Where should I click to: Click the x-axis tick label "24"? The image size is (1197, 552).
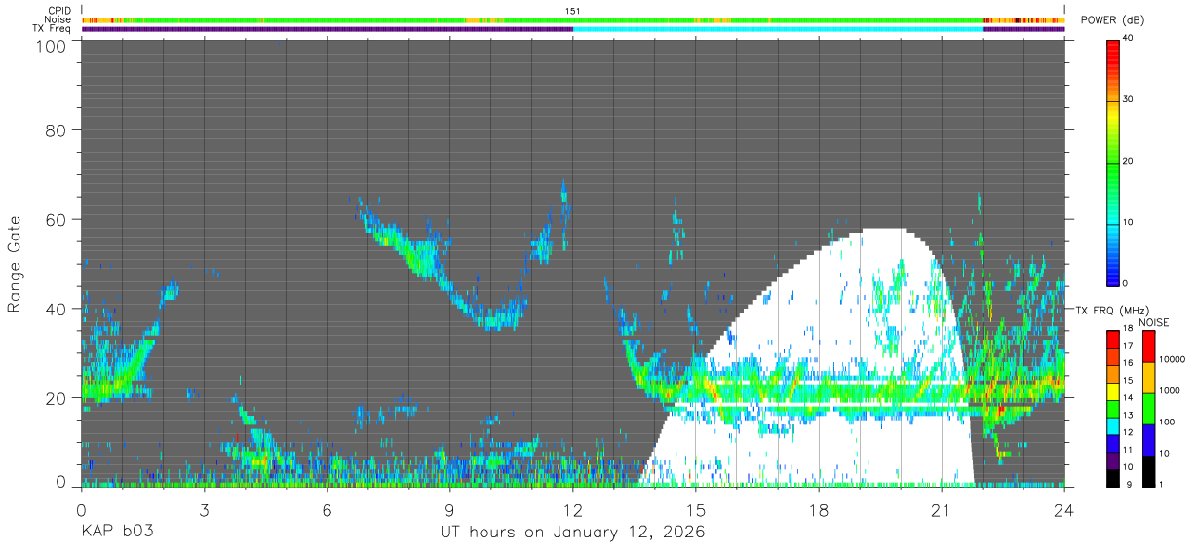(x=1064, y=510)
